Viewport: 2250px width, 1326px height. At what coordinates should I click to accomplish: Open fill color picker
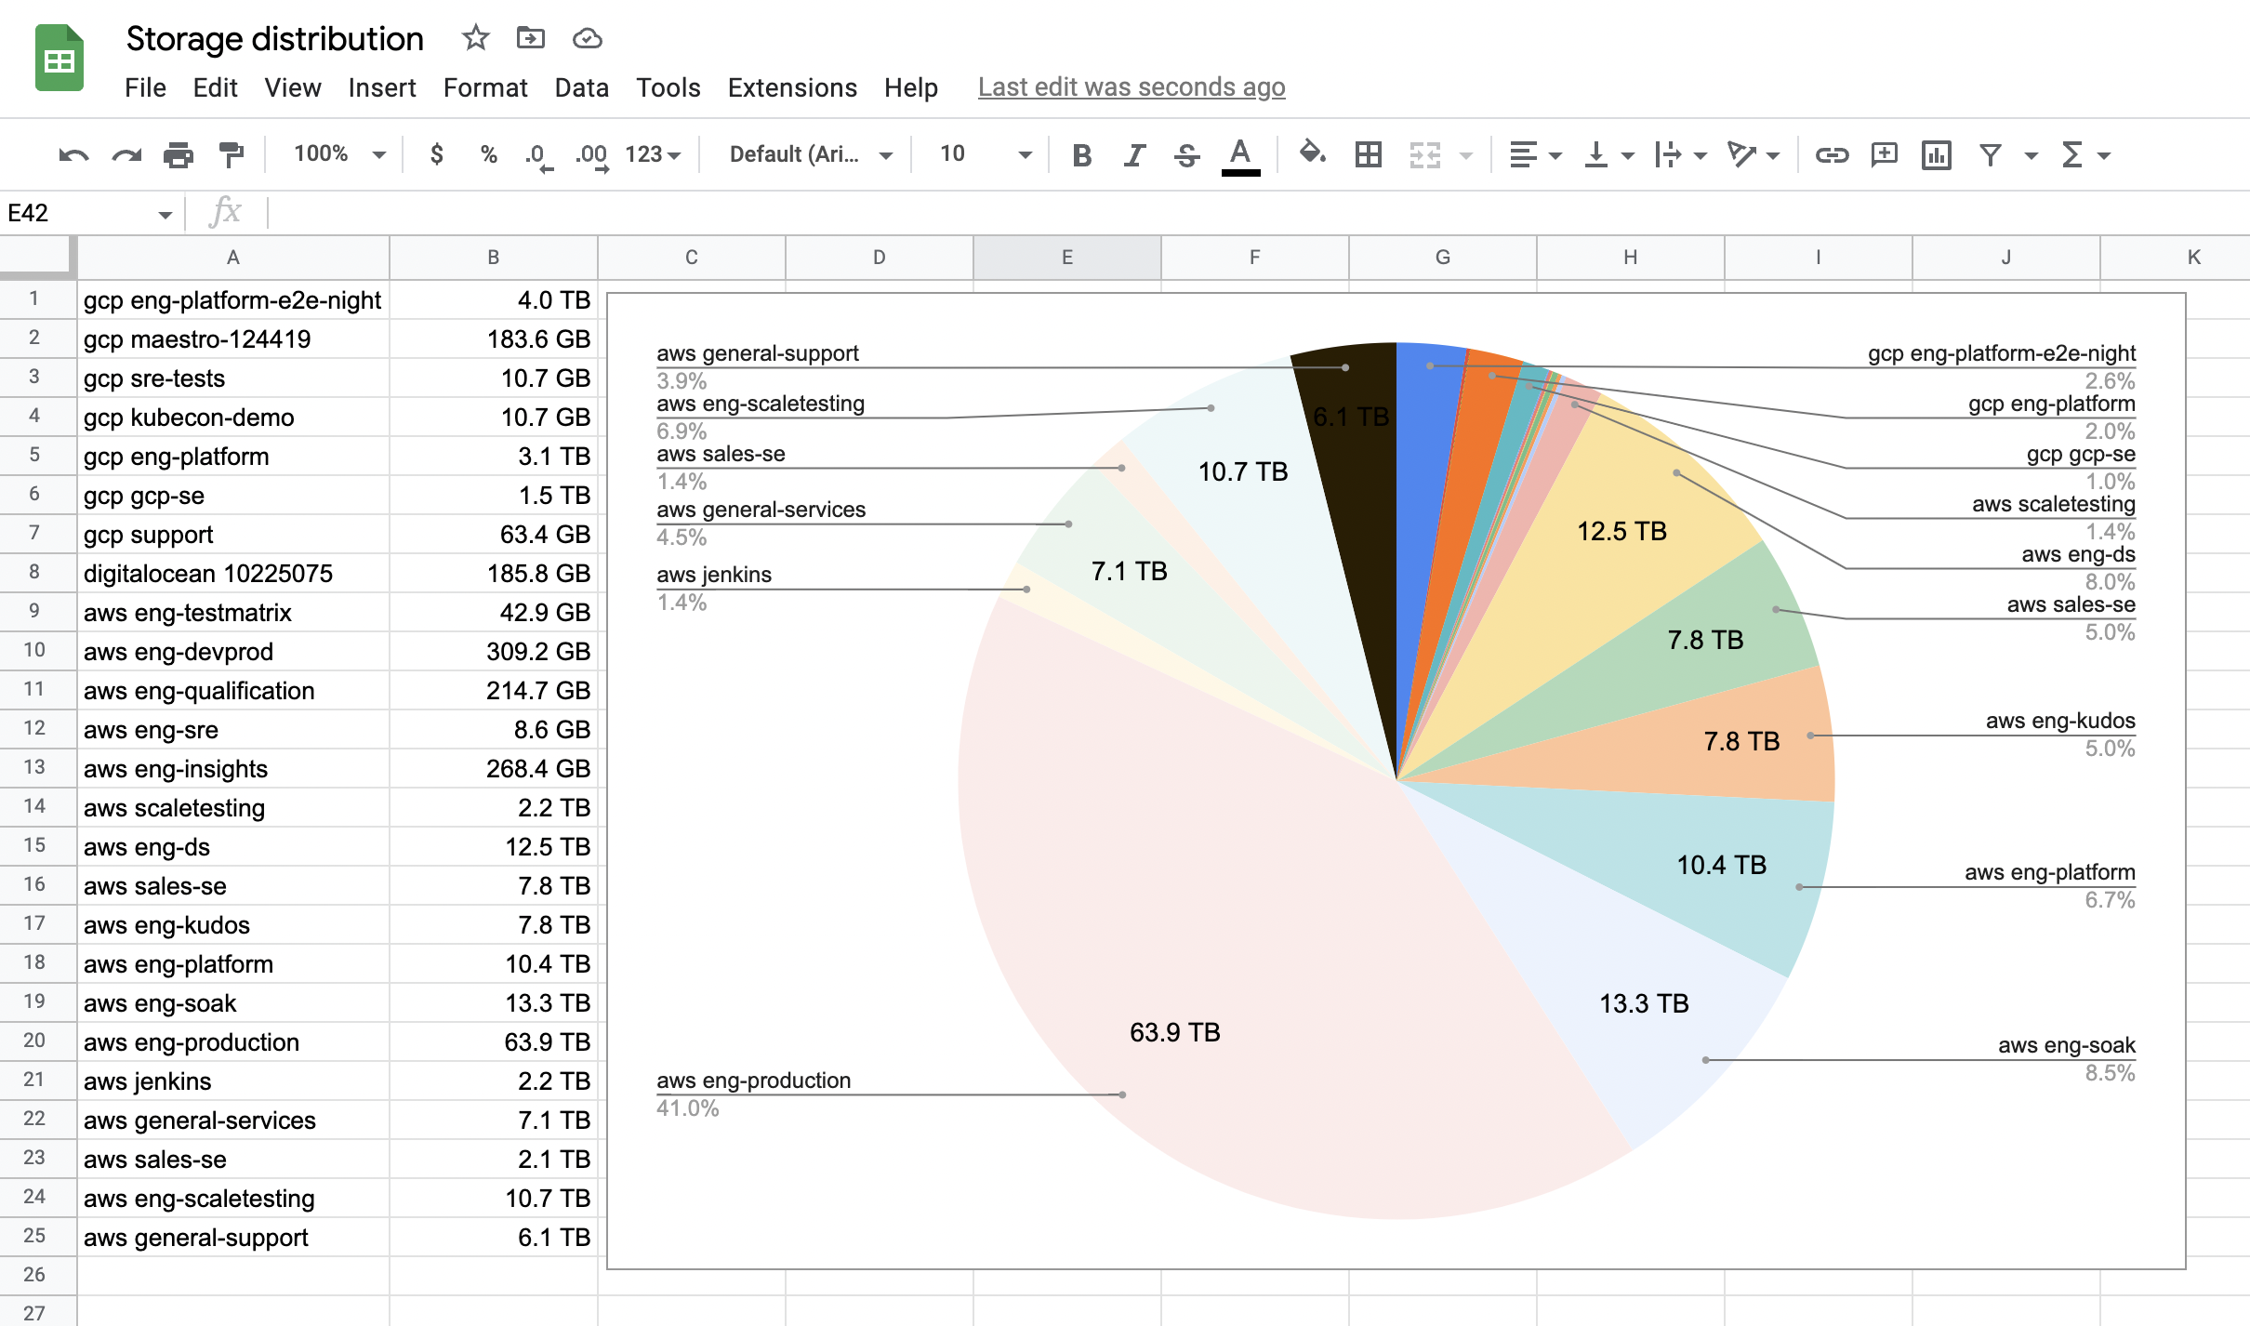coord(1312,152)
